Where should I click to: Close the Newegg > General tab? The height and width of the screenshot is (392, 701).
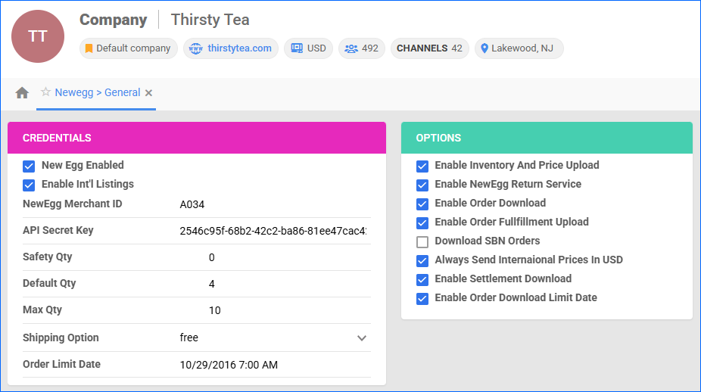coord(149,93)
